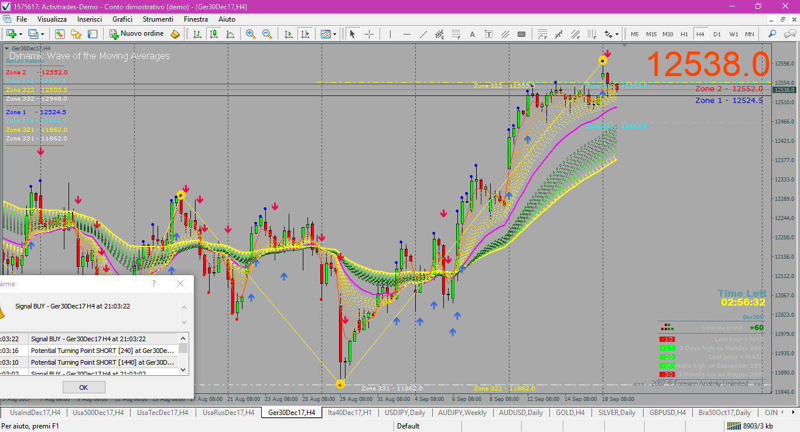Expand the Arrows objects dropdown arrow
800x432 pixels.
click(617, 34)
